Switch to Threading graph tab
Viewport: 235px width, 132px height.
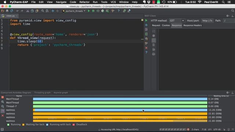pyautogui.click(x=42, y=93)
